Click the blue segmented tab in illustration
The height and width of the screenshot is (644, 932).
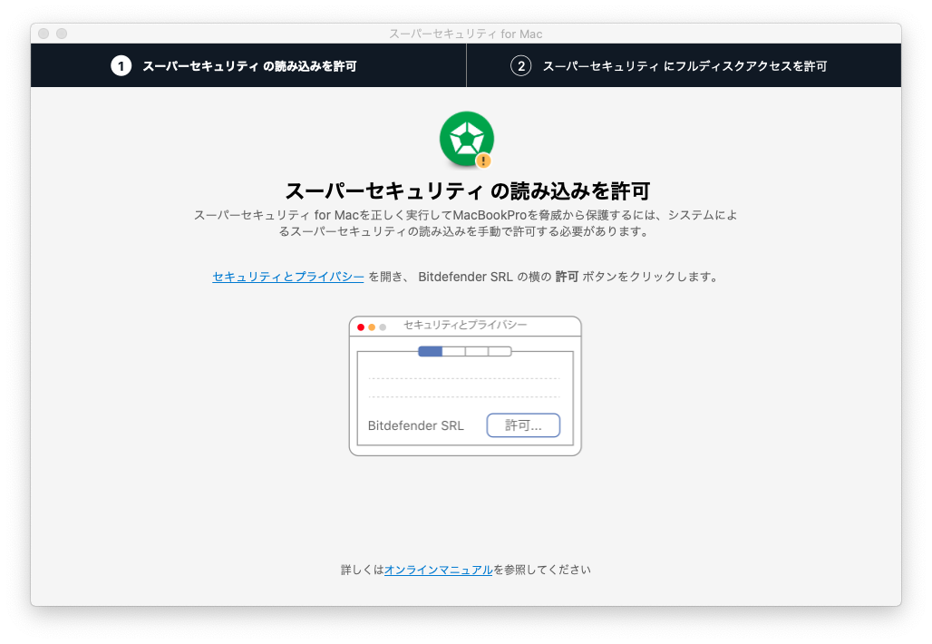[431, 351]
